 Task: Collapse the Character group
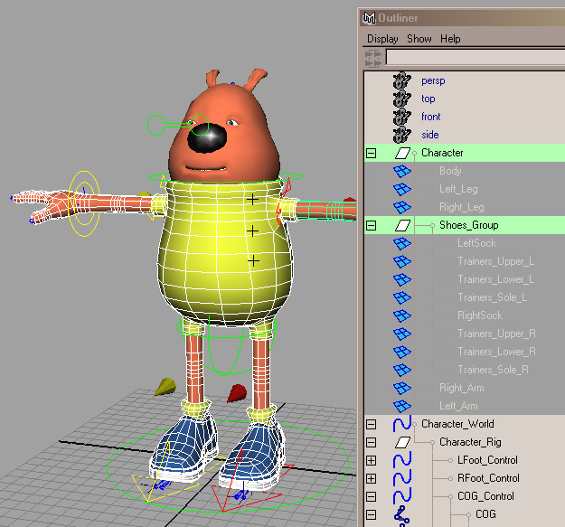pos(371,153)
